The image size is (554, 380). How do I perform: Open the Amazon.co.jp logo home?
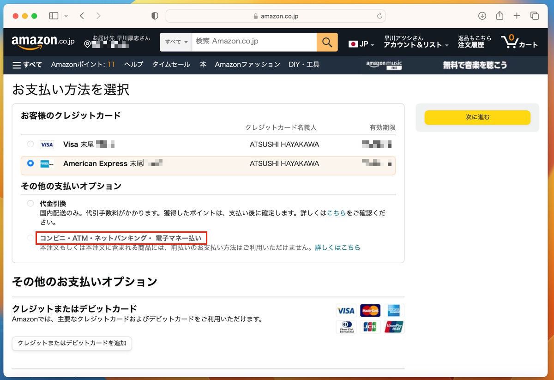click(43, 42)
